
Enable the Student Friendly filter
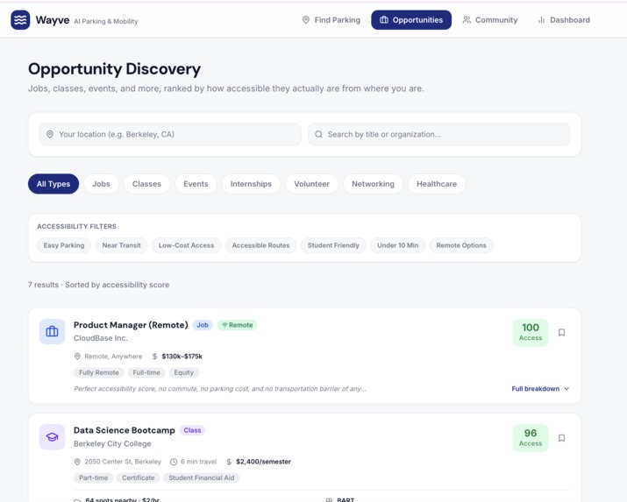pyautogui.click(x=333, y=245)
